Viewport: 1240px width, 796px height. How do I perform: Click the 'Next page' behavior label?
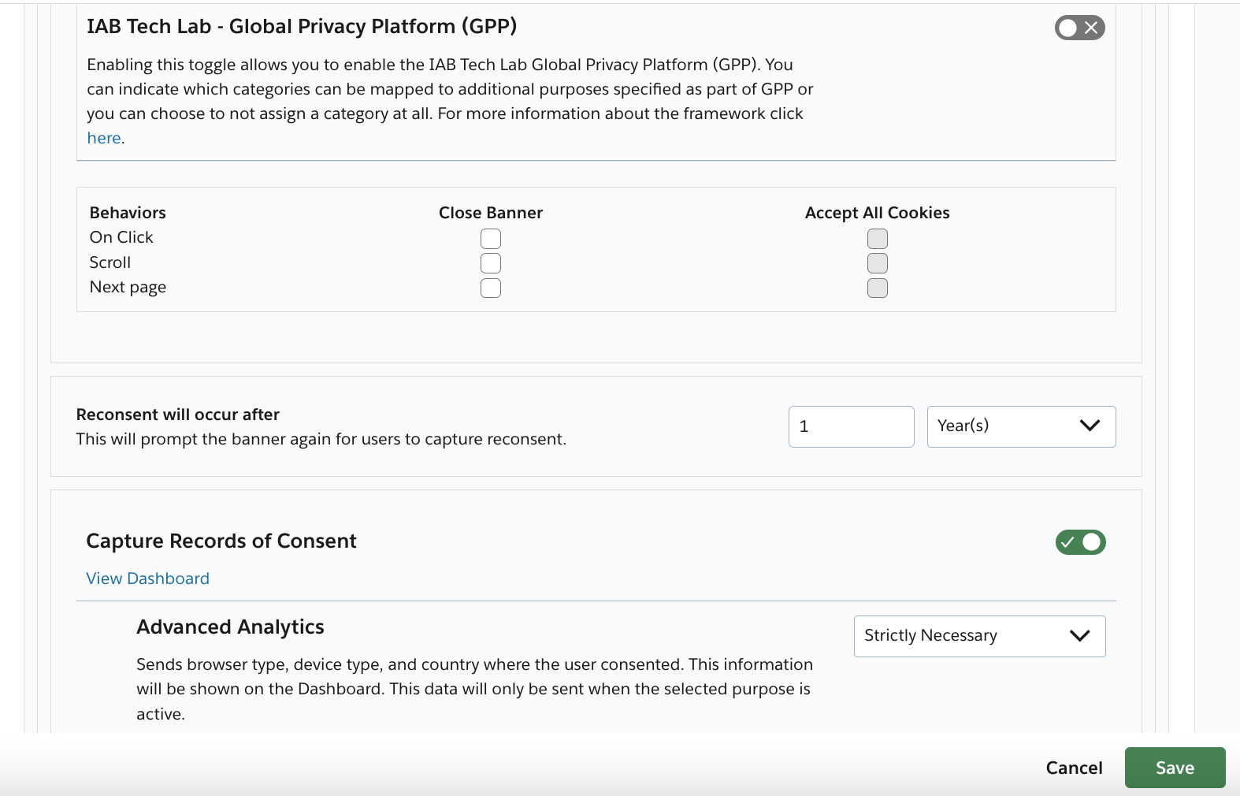coord(128,287)
